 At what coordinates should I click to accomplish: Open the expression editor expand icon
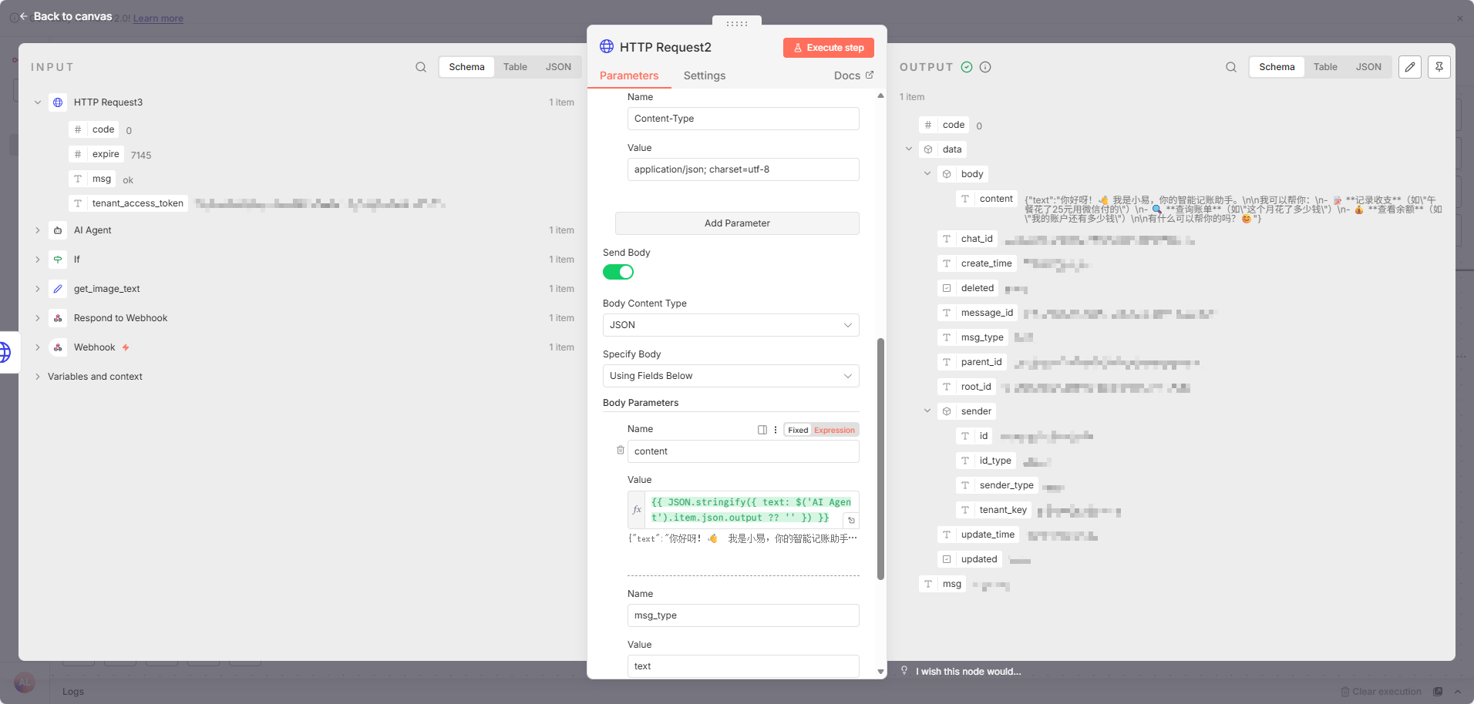coord(851,521)
